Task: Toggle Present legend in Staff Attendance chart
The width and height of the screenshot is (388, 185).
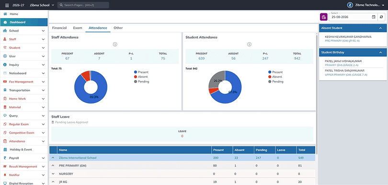Action: pos(141,72)
